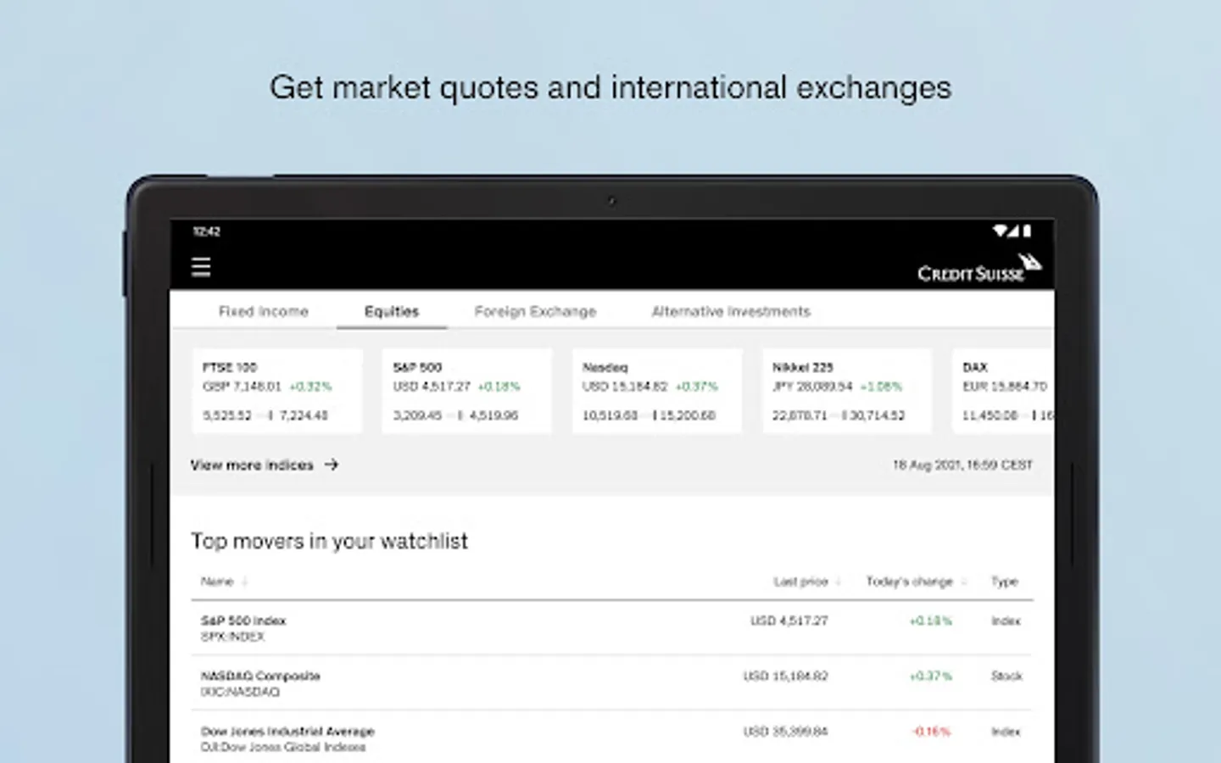1221x763 pixels.
Task: Open the FTSE 100 index card
Action: tap(276, 391)
